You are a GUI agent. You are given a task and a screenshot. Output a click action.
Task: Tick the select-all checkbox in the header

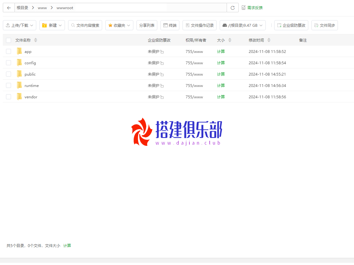pyautogui.click(x=9, y=40)
